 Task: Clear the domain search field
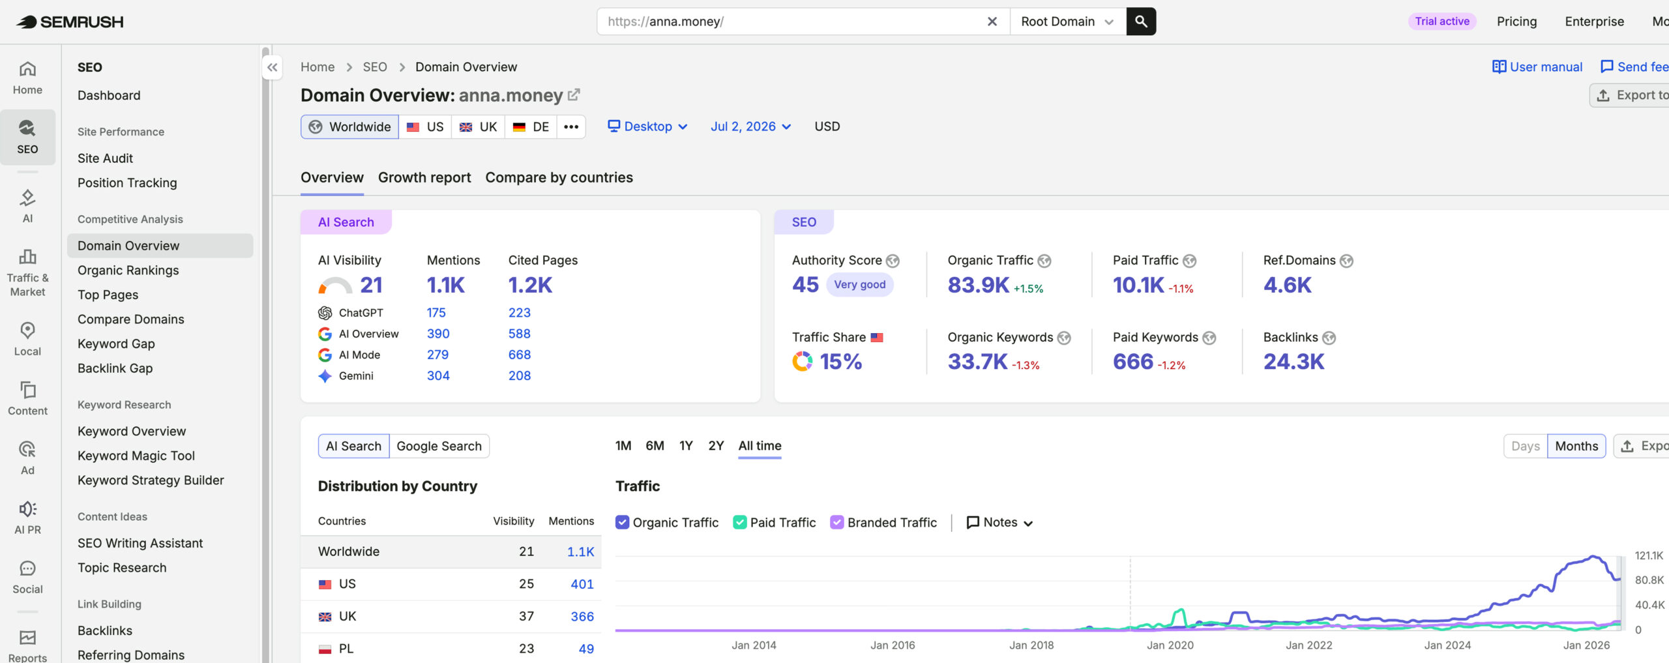[992, 22]
